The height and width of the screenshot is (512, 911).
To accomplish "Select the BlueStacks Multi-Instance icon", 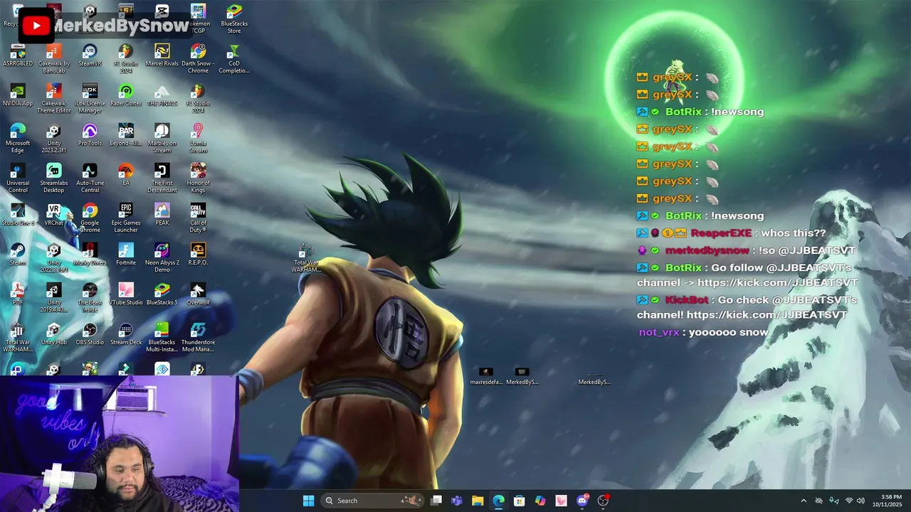I will [x=162, y=337].
